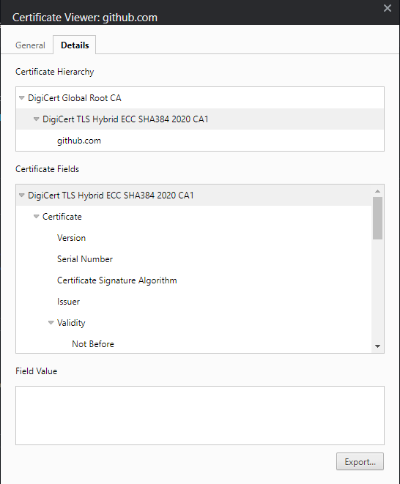Collapse the Validity node arrow
This screenshot has height=484, width=400.
pyautogui.click(x=51, y=323)
